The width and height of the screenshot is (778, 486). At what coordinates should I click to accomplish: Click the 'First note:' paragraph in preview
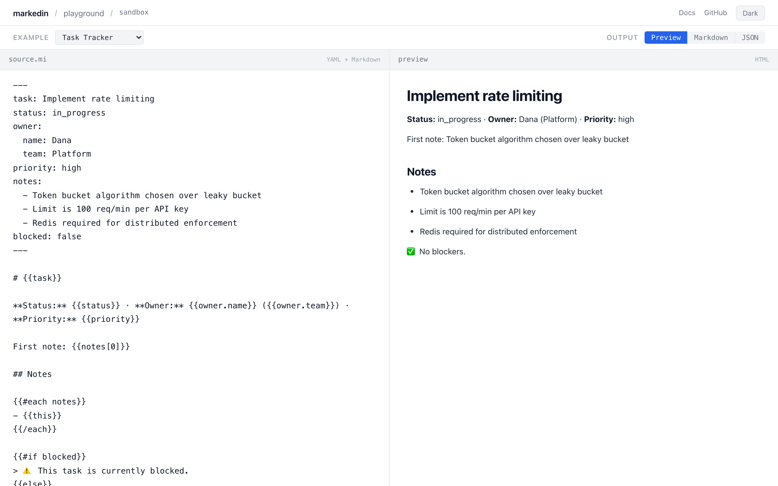point(518,140)
